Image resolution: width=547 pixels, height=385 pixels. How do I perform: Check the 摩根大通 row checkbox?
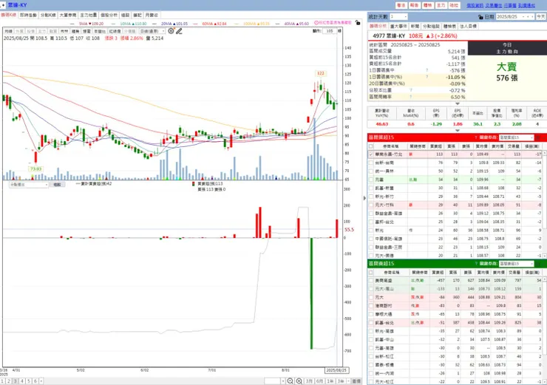point(371,314)
